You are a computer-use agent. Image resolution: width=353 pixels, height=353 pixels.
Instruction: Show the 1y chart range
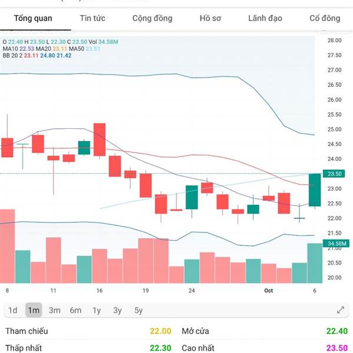click(96, 310)
